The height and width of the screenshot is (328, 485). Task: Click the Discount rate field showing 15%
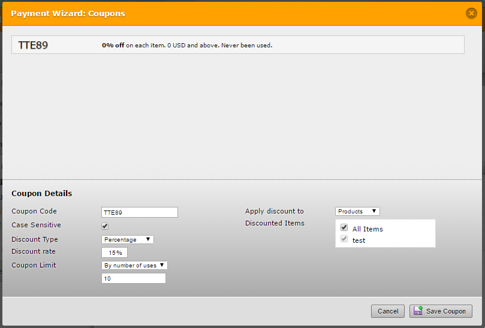(115, 252)
